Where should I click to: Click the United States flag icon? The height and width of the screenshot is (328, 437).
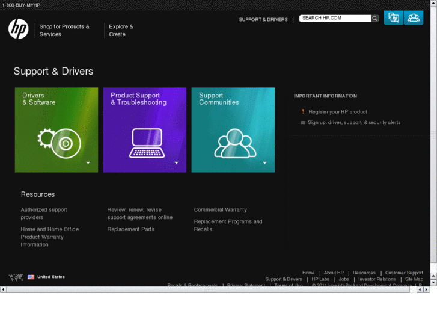[31, 277]
